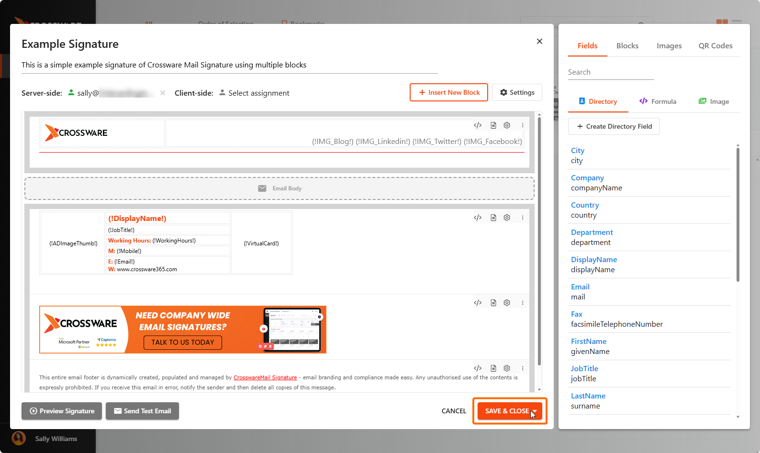Screen dimensions: 760x453
Task: Remove the server-side assignment with X icon
Action: pyautogui.click(x=163, y=93)
